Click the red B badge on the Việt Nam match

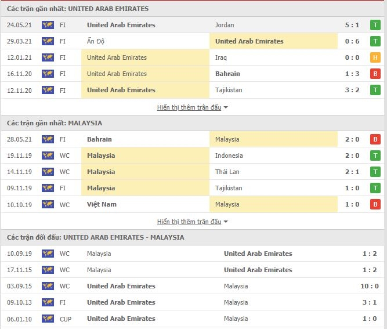click(375, 204)
